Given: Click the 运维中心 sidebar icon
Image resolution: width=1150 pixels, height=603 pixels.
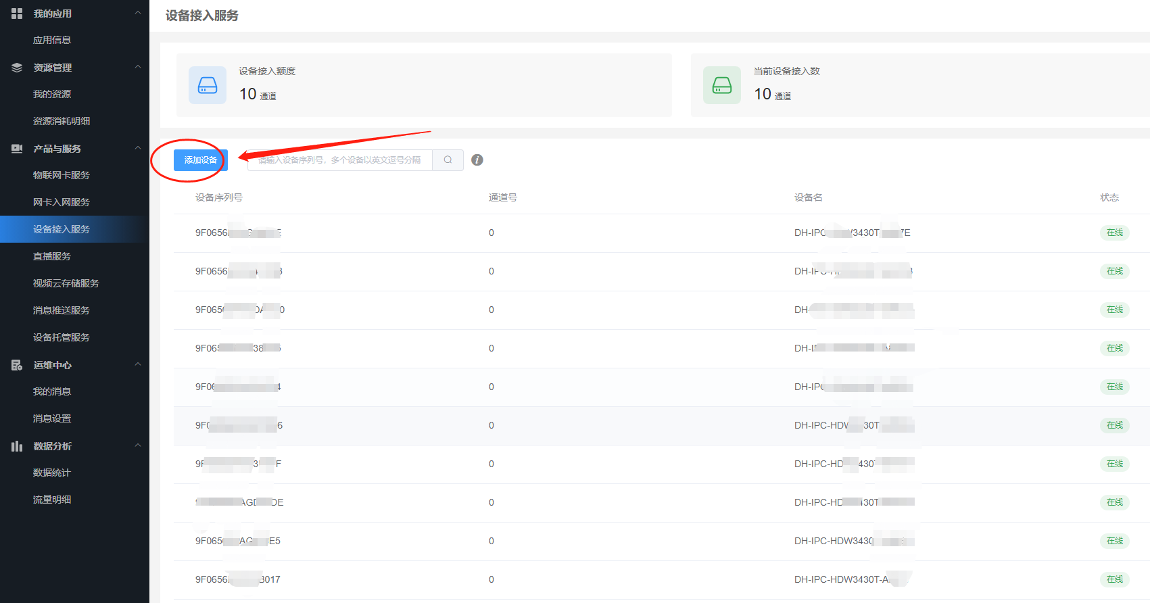Looking at the screenshot, I should (17, 365).
